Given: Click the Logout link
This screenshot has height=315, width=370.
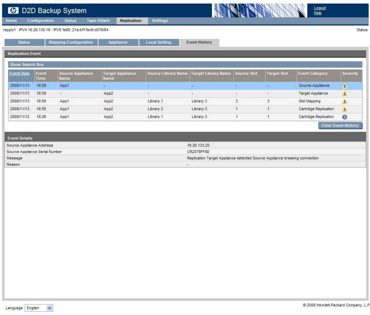Looking at the screenshot, I should coord(320,8).
